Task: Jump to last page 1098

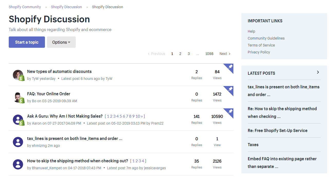Action: click(209, 54)
